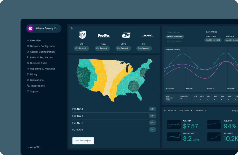Open the Fedex Configured status dropdown
Viewport: 238px width, 155px height.
[102, 48]
